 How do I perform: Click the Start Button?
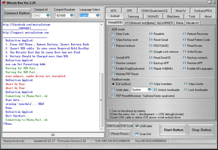coord(173,130)
